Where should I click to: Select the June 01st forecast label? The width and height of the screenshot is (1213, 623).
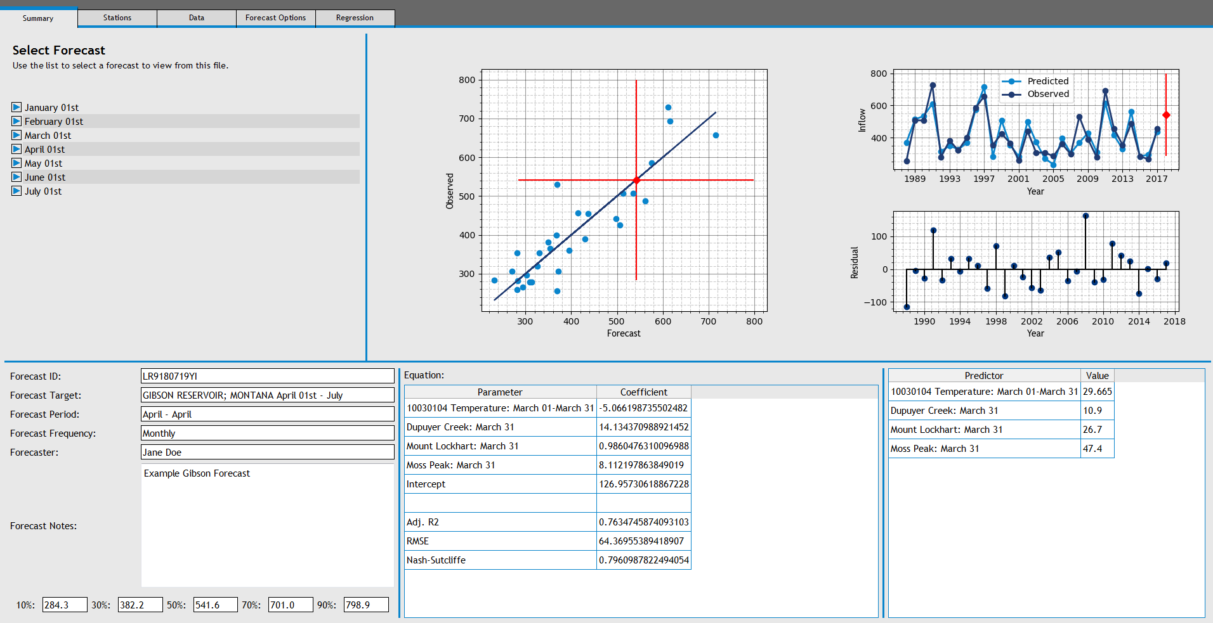point(45,177)
